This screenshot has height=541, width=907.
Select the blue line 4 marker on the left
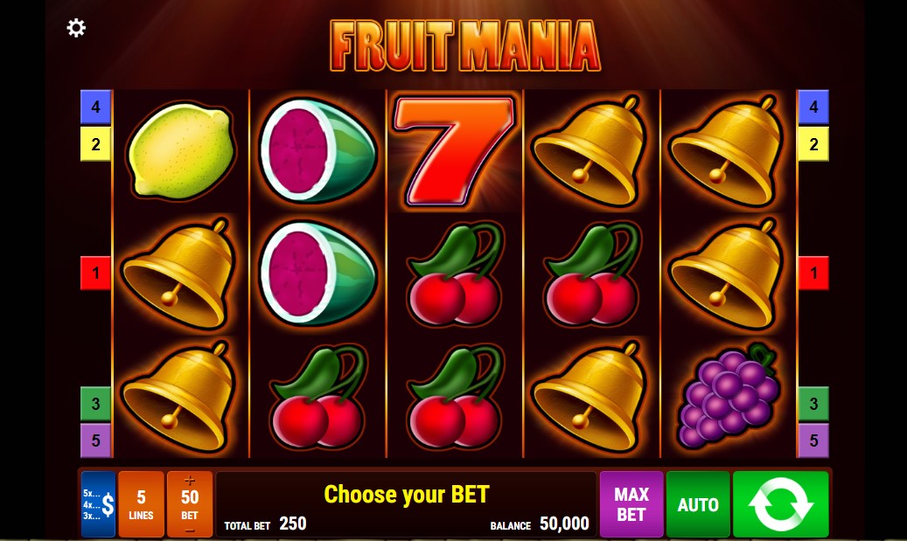(95, 107)
